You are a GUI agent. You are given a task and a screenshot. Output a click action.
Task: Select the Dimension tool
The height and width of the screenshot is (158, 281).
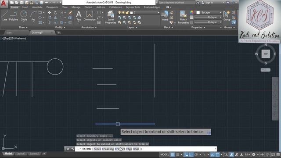pyautogui.click(x=90, y=16)
